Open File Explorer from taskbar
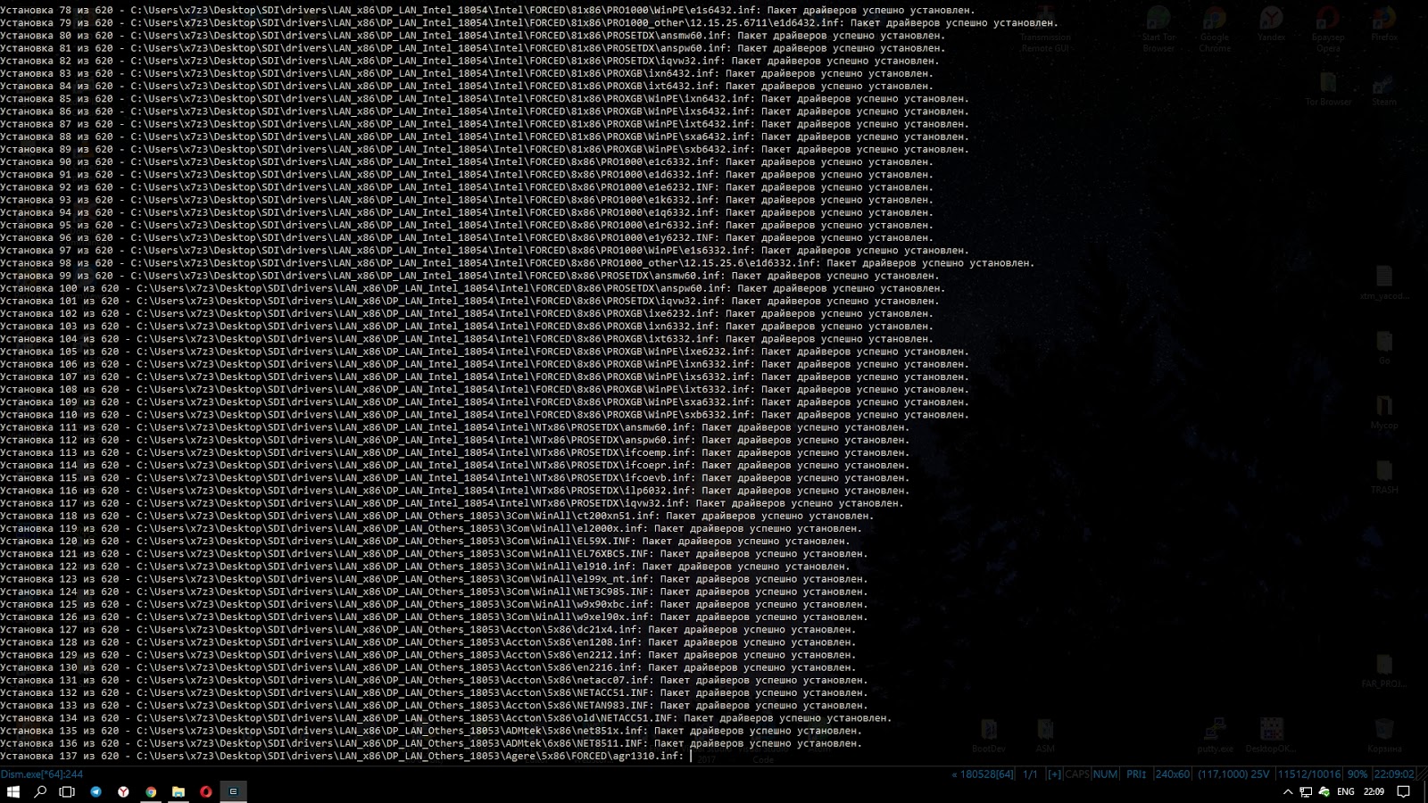Screen dimensions: 1428x803 pos(178,791)
